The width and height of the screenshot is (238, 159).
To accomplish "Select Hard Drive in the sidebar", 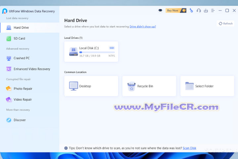I will coord(30,27).
